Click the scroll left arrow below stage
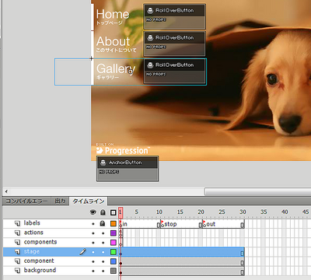This screenshot has height=280, width=311. (6, 191)
